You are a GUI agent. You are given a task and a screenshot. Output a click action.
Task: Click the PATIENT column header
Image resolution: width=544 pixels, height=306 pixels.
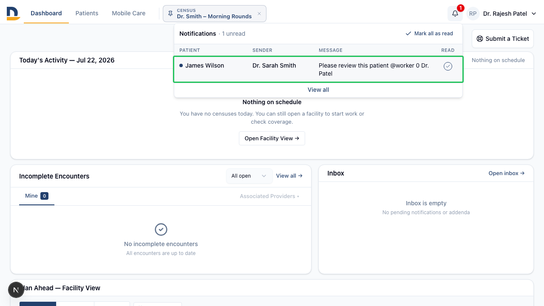pyautogui.click(x=190, y=50)
